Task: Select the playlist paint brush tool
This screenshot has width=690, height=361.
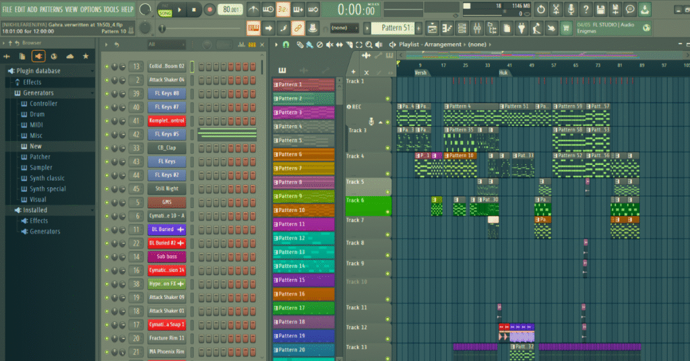Action: coord(309,44)
